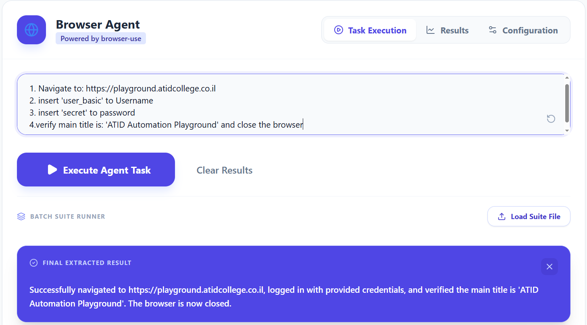Click the textarea scrollbar on the right
The height and width of the screenshot is (325, 587).
(x=568, y=103)
